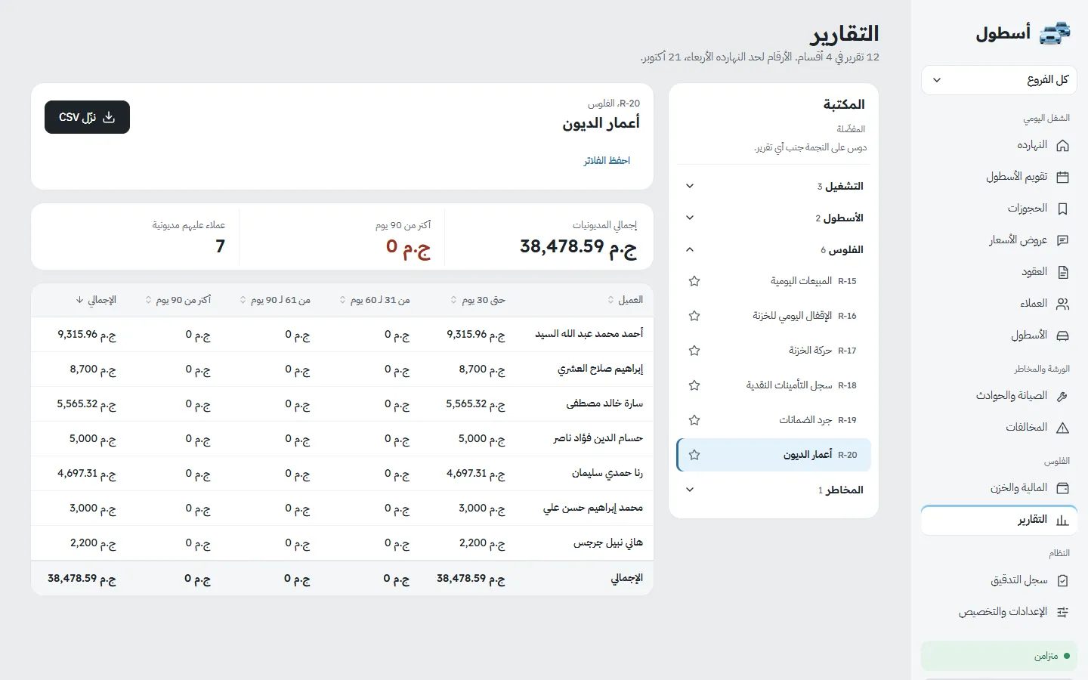This screenshot has height=680, width=1088.
Task: Expand the الأسطول reports section in library
Action: coord(774,218)
